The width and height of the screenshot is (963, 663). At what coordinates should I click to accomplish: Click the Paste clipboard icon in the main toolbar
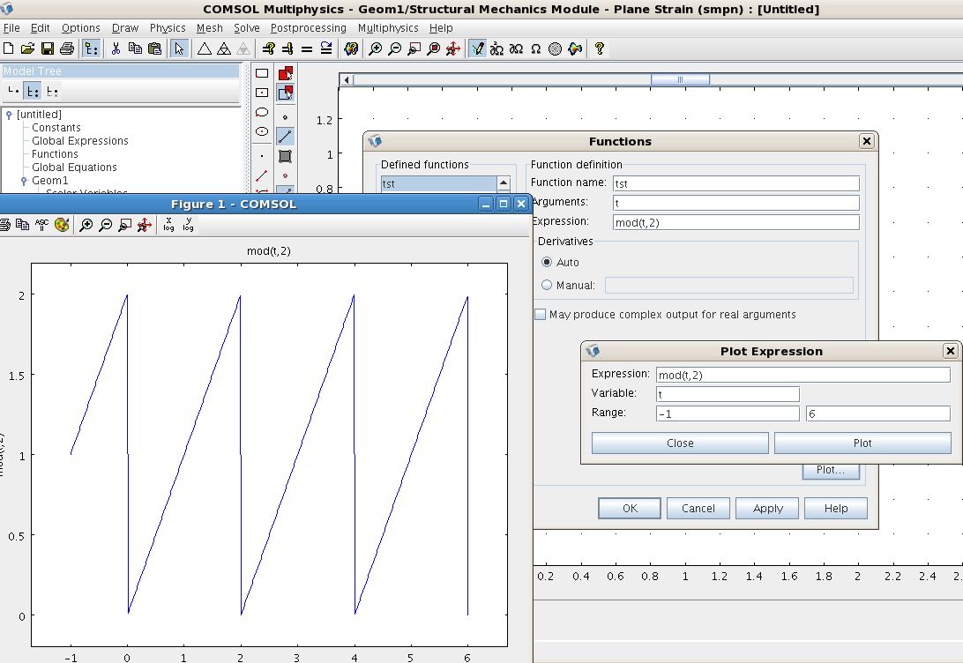pos(155,48)
